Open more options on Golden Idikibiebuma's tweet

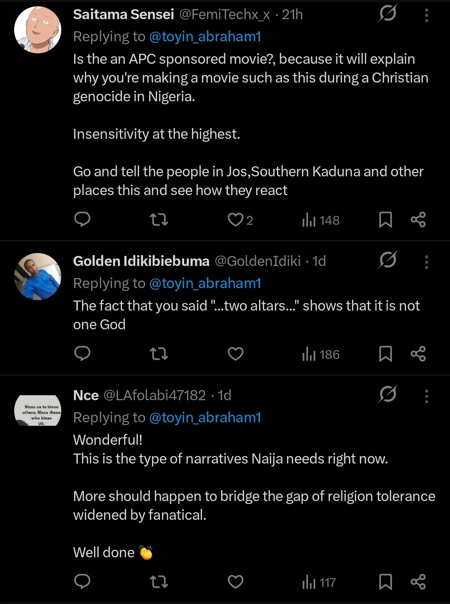coord(426,262)
